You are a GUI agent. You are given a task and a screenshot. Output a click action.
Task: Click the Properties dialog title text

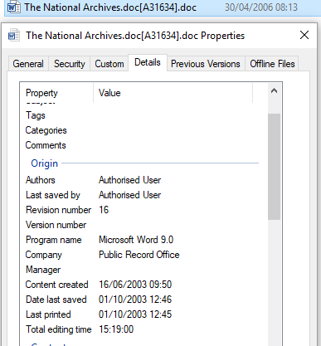[135, 36]
